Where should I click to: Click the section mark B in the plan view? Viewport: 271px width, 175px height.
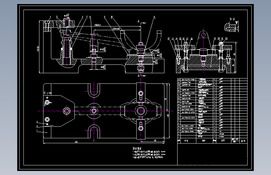(45, 93)
